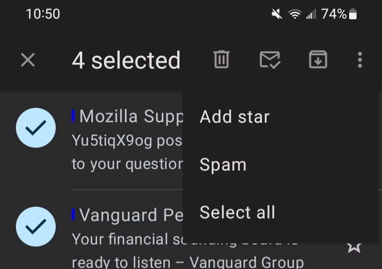Uncheck the Mozilla Support email
The image size is (382, 269).
[36, 128]
